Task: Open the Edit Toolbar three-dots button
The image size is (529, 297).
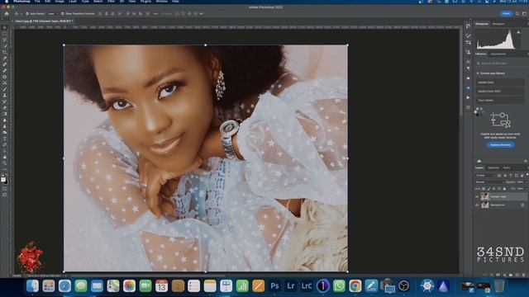Action: point(5,169)
